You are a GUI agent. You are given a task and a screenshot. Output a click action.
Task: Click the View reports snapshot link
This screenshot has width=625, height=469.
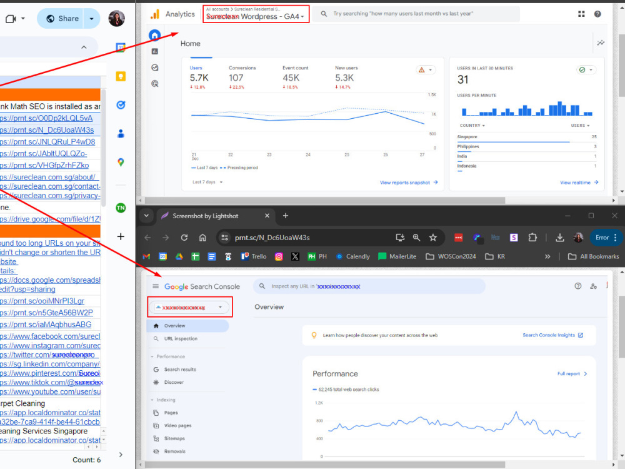pyautogui.click(x=409, y=183)
